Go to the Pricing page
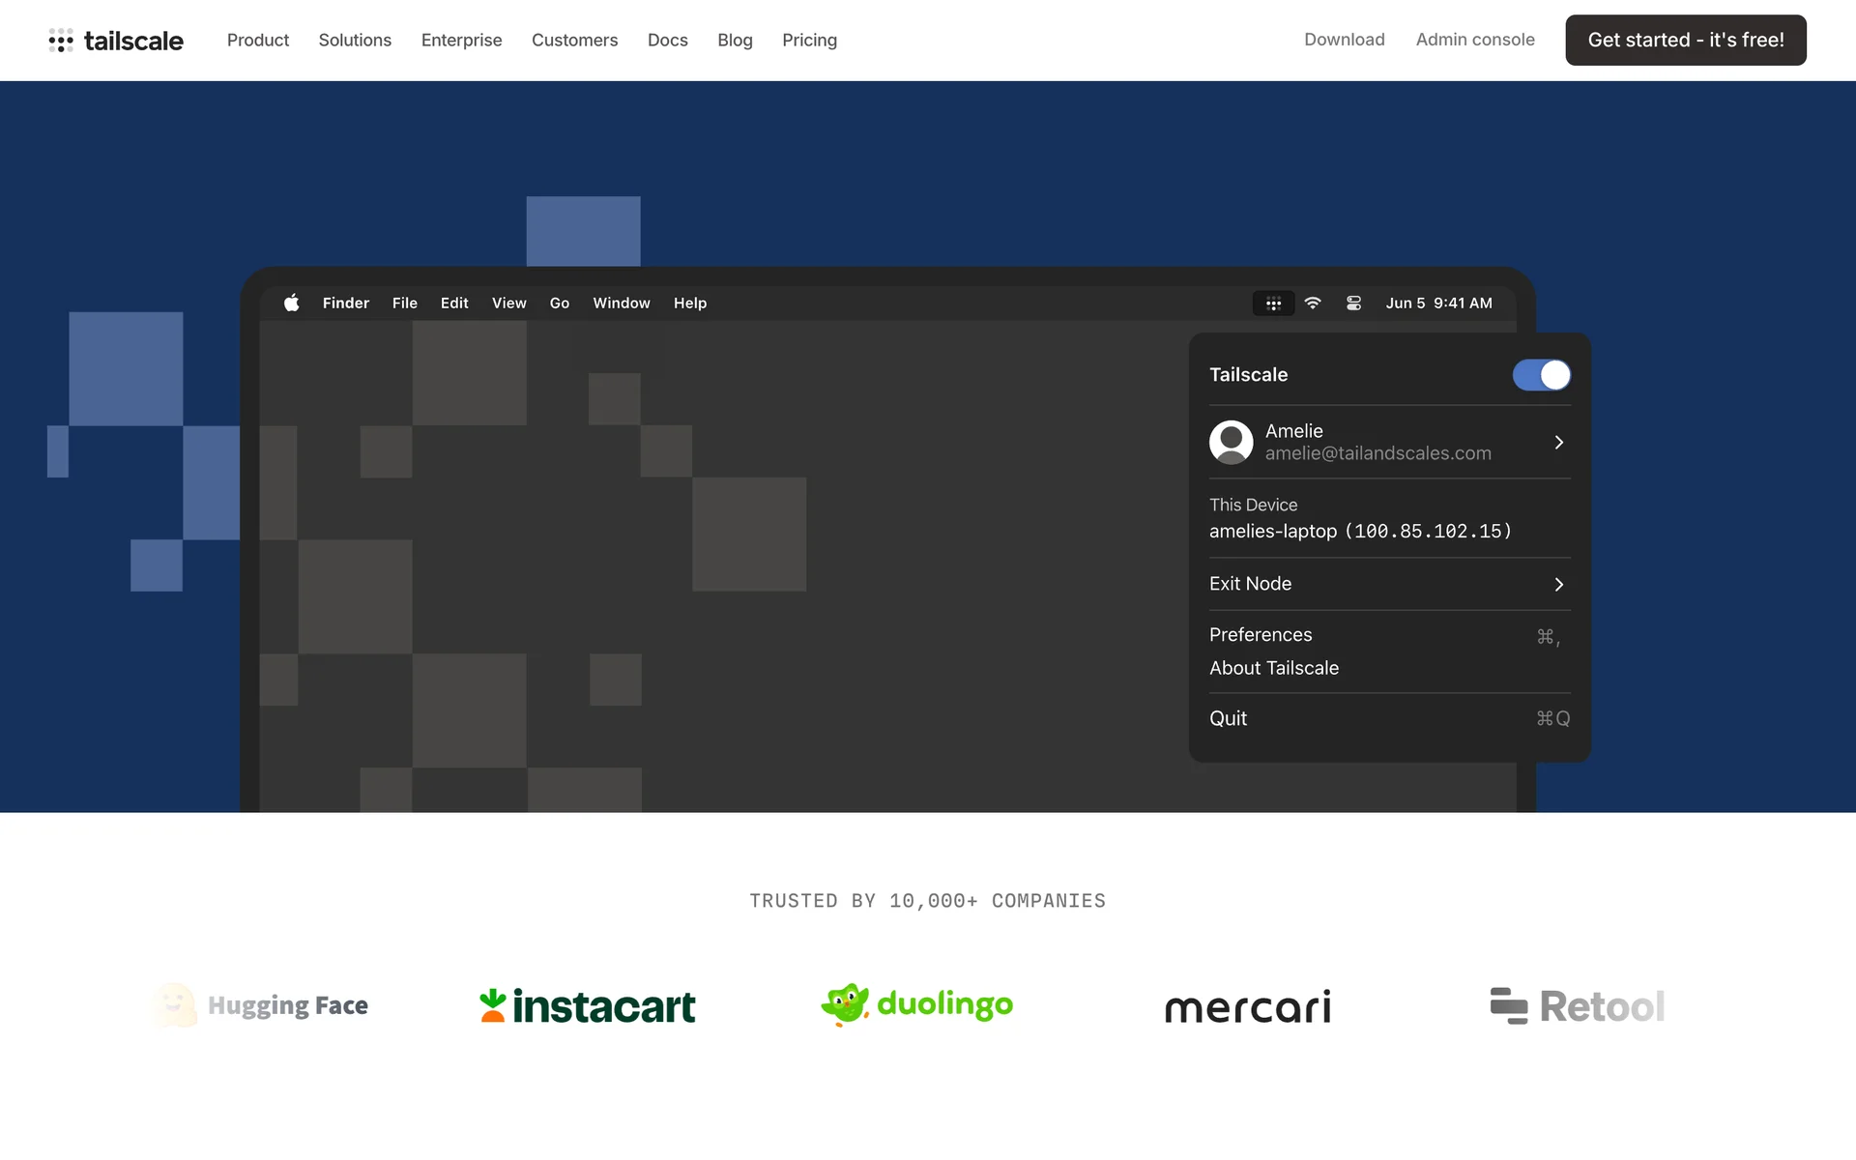 tap(809, 41)
